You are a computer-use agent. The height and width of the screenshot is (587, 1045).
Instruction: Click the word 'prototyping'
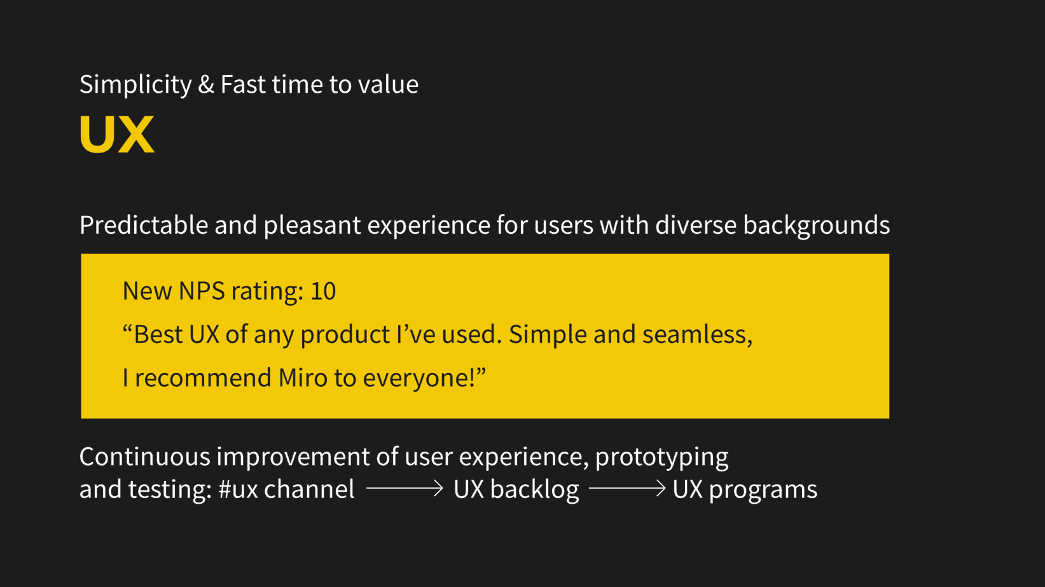[661, 457]
